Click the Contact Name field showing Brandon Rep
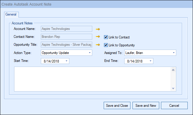 point(66,37)
